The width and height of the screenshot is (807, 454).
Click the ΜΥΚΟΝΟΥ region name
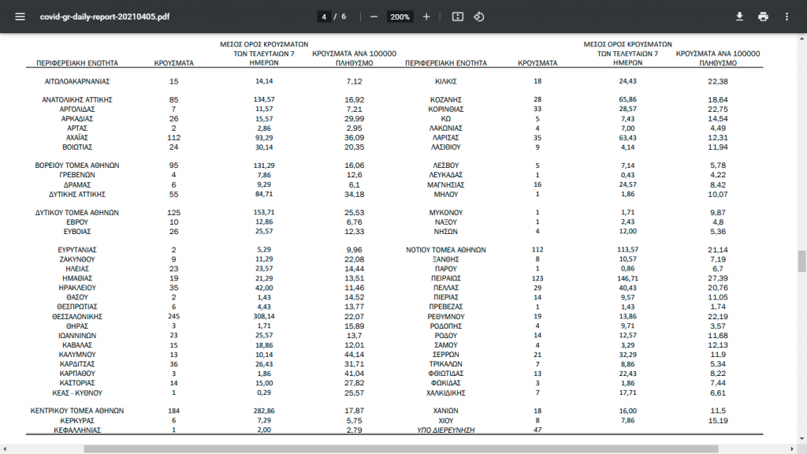tap(446, 213)
